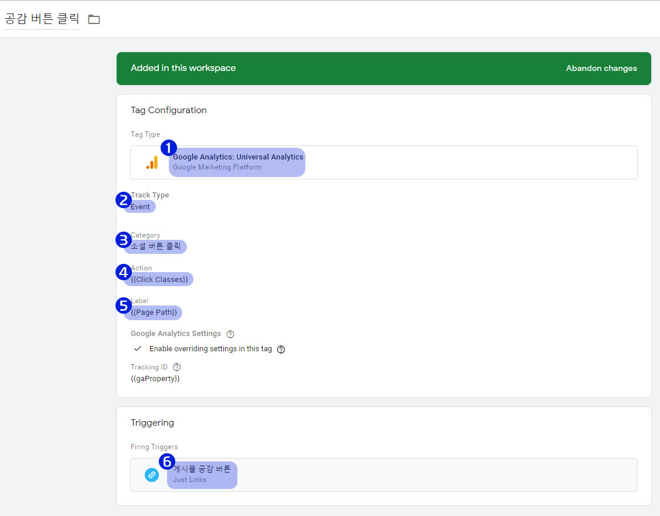
Task: Click the Tag Type label
Action: pos(145,134)
